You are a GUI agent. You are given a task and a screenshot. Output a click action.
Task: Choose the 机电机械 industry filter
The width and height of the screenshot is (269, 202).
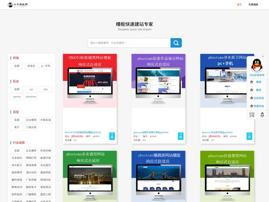[46, 151]
